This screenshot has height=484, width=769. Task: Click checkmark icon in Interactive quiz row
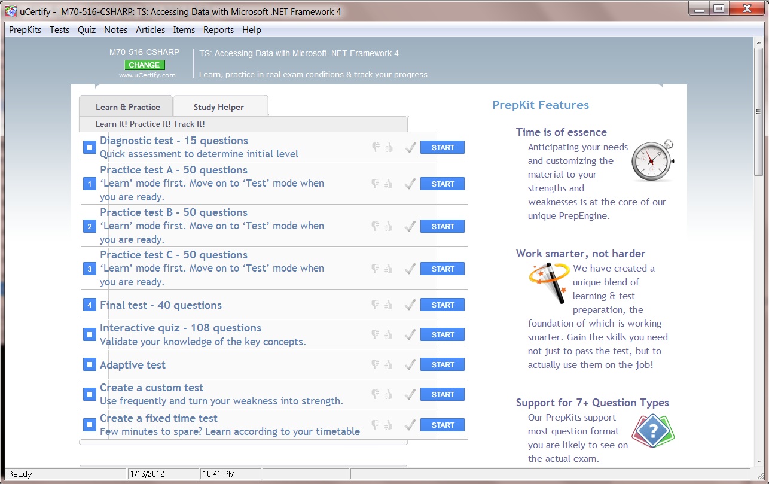pos(410,334)
